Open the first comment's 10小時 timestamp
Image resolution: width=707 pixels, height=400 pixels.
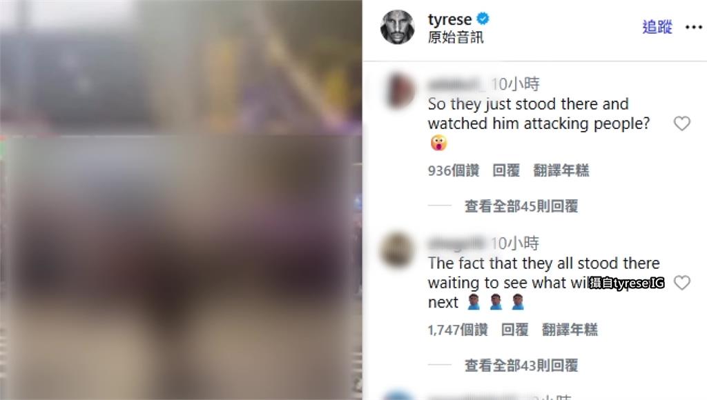pyautogui.click(x=515, y=83)
